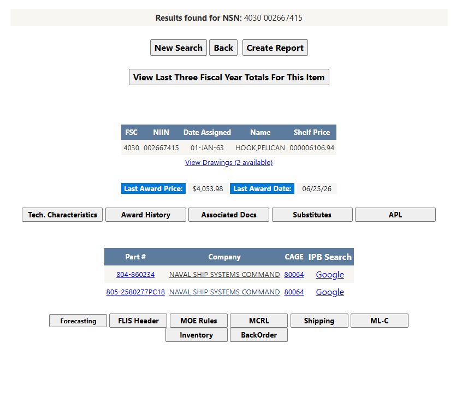Click the Last Award Price value $4,053.98
Screen dimensions: 456x396
click(x=208, y=188)
